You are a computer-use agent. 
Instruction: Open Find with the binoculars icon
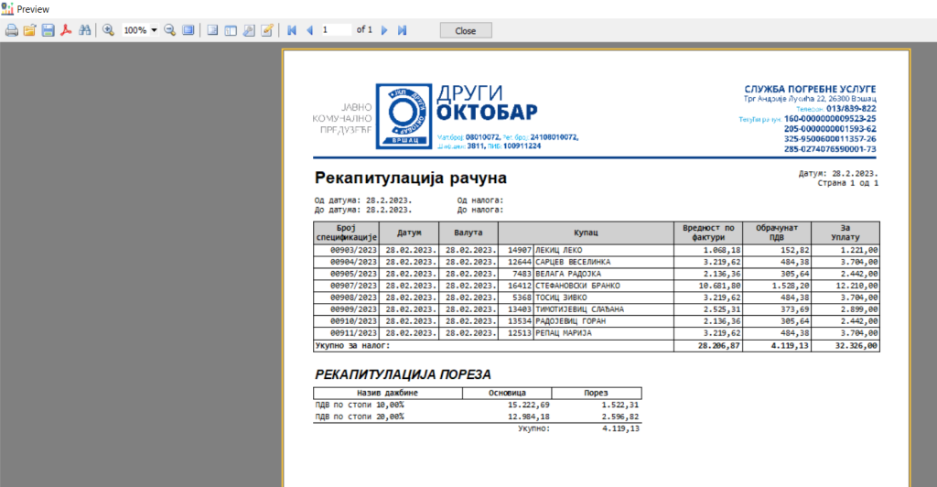(85, 30)
